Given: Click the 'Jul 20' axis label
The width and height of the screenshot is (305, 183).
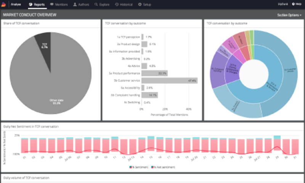Looking at the screenshot, I should coord(194,159).
